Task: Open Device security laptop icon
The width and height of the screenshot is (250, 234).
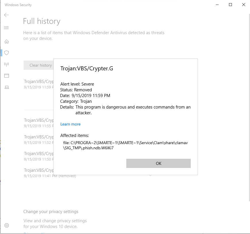Action: 6,87
